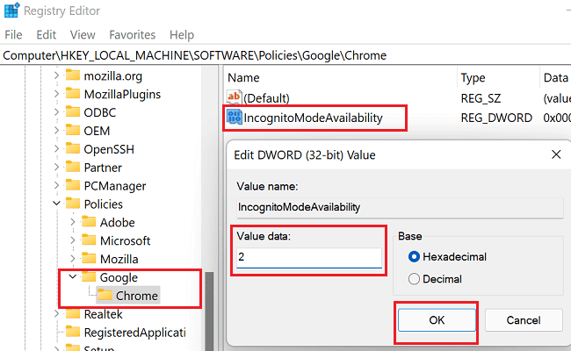The image size is (571, 351).
Task: Select the Realtek folder icon
Action: coord(73,313)
